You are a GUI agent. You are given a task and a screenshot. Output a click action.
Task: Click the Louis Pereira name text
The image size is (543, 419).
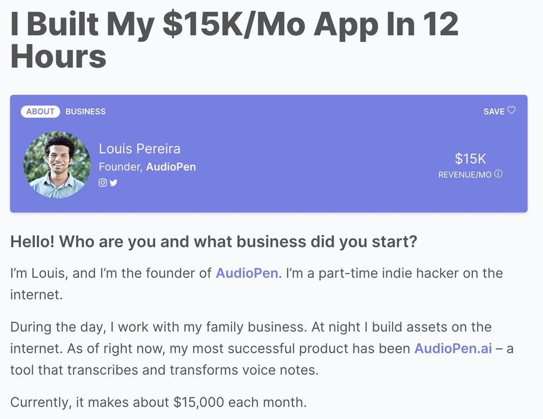point(139,148)
